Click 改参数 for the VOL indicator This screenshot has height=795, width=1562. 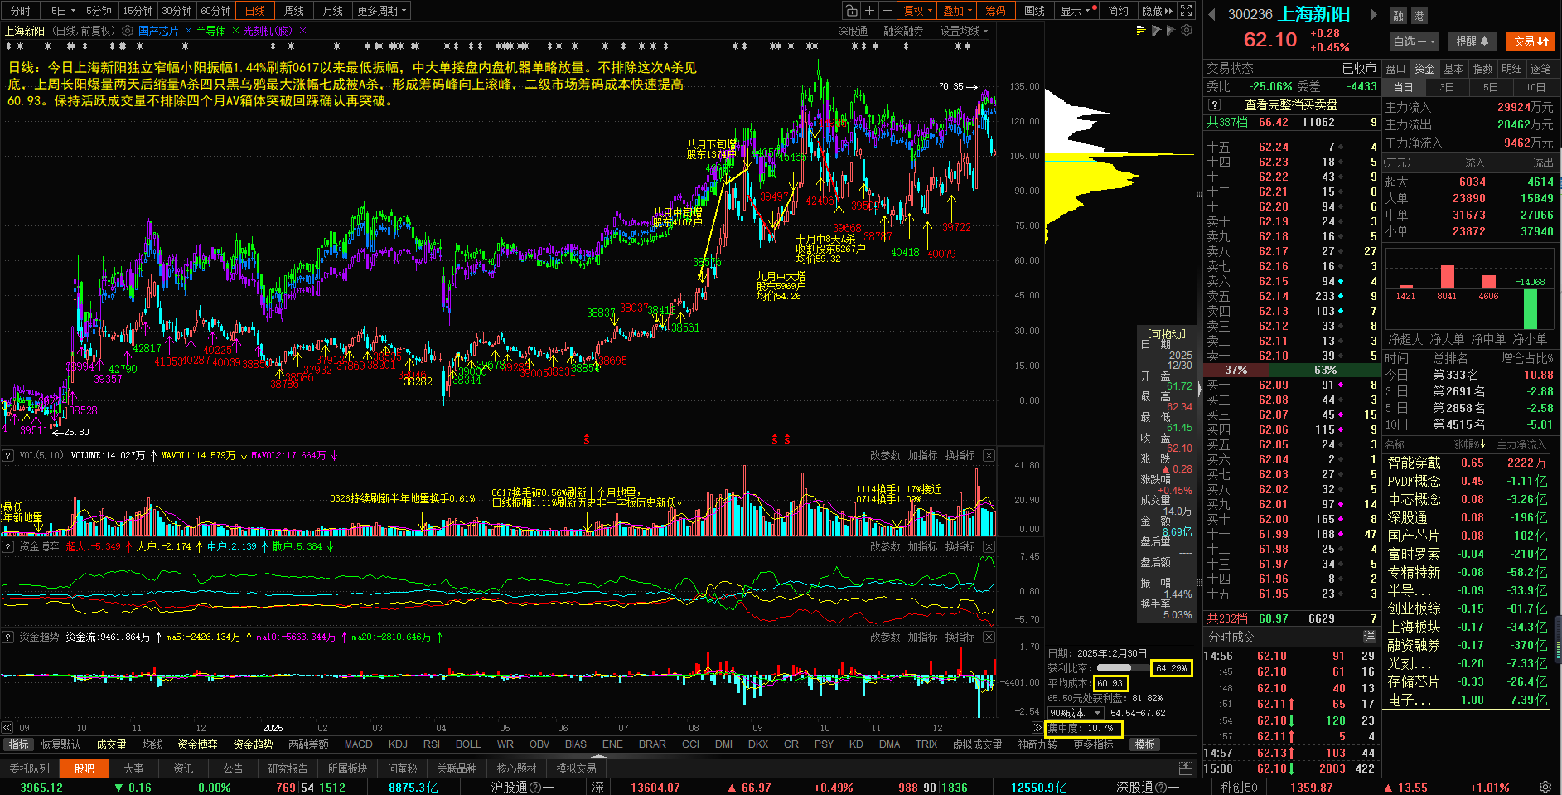pos(885,455)
